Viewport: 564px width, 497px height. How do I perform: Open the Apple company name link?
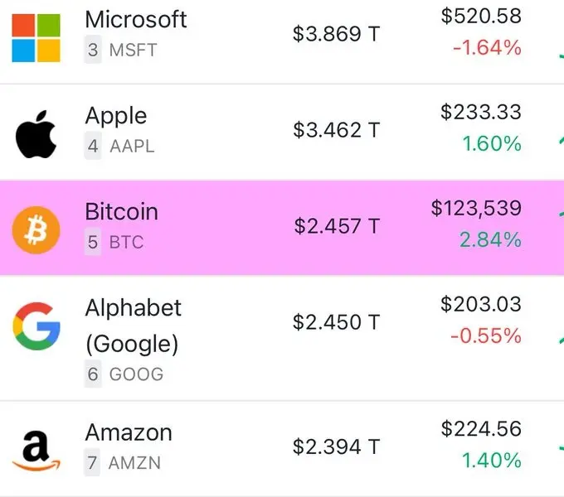(x=116, y=116)
